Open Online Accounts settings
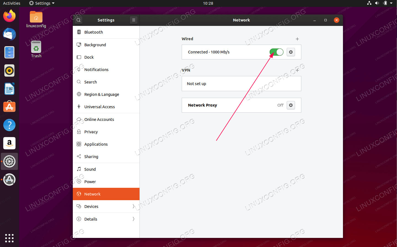Screen dimensions: 397x247 [106, 119]
